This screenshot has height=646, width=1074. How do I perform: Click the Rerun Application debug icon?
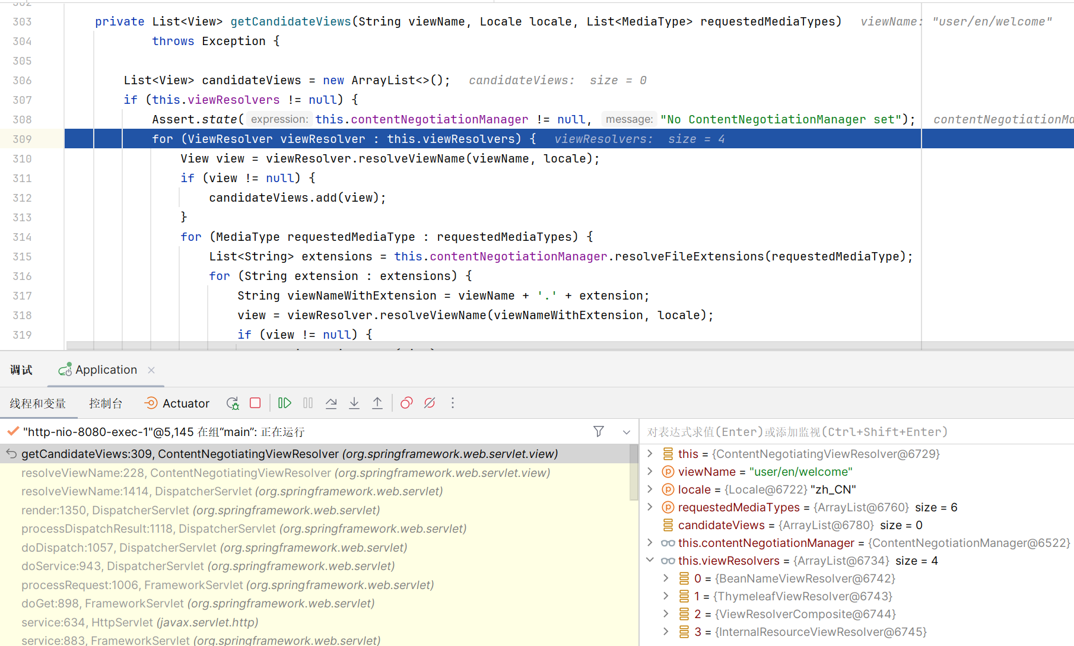pyautogui.click(x=233, y=403)
